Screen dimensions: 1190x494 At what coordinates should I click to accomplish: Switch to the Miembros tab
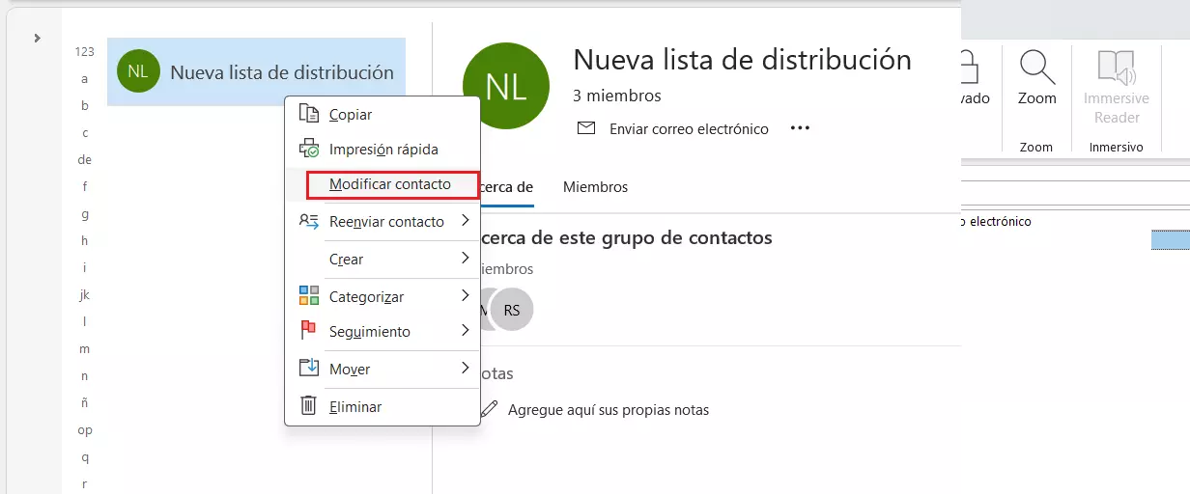[595, 187]
